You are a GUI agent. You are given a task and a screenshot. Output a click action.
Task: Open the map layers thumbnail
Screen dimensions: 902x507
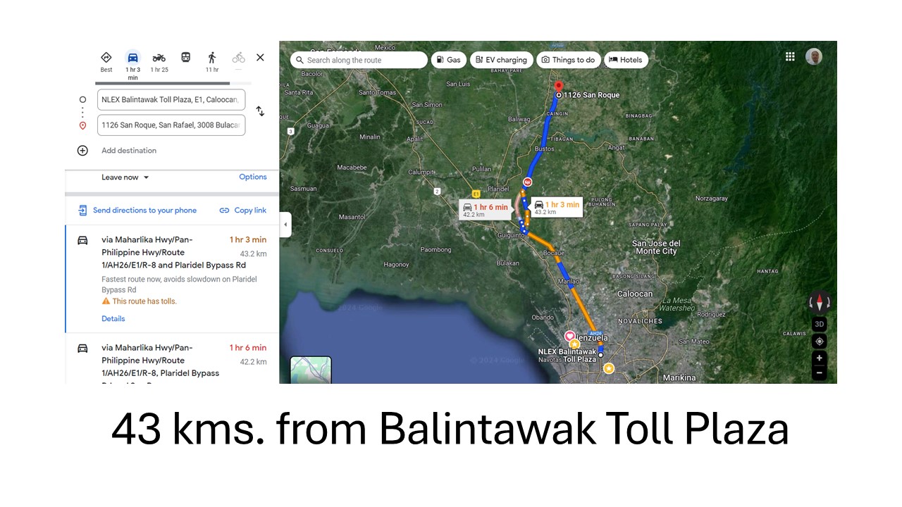pos(311,370)
